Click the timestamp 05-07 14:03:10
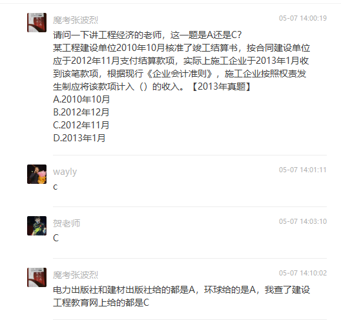 (303, 221)
